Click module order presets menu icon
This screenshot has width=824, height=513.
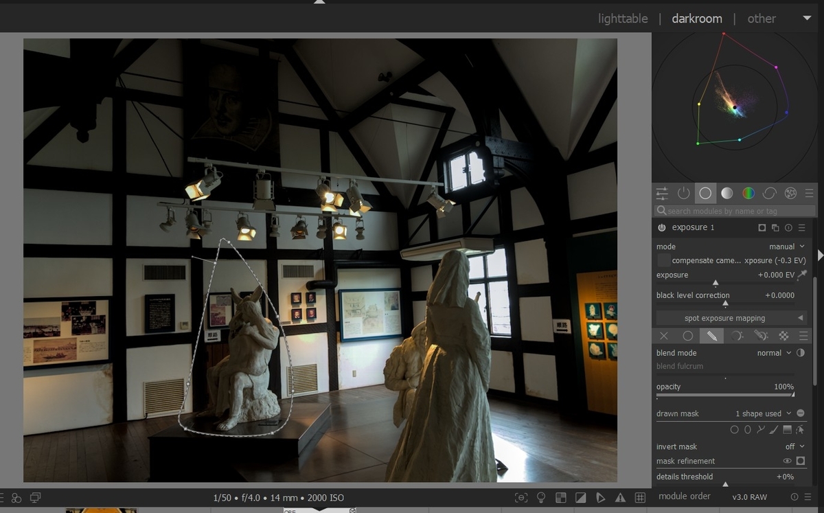pos(807,497)
